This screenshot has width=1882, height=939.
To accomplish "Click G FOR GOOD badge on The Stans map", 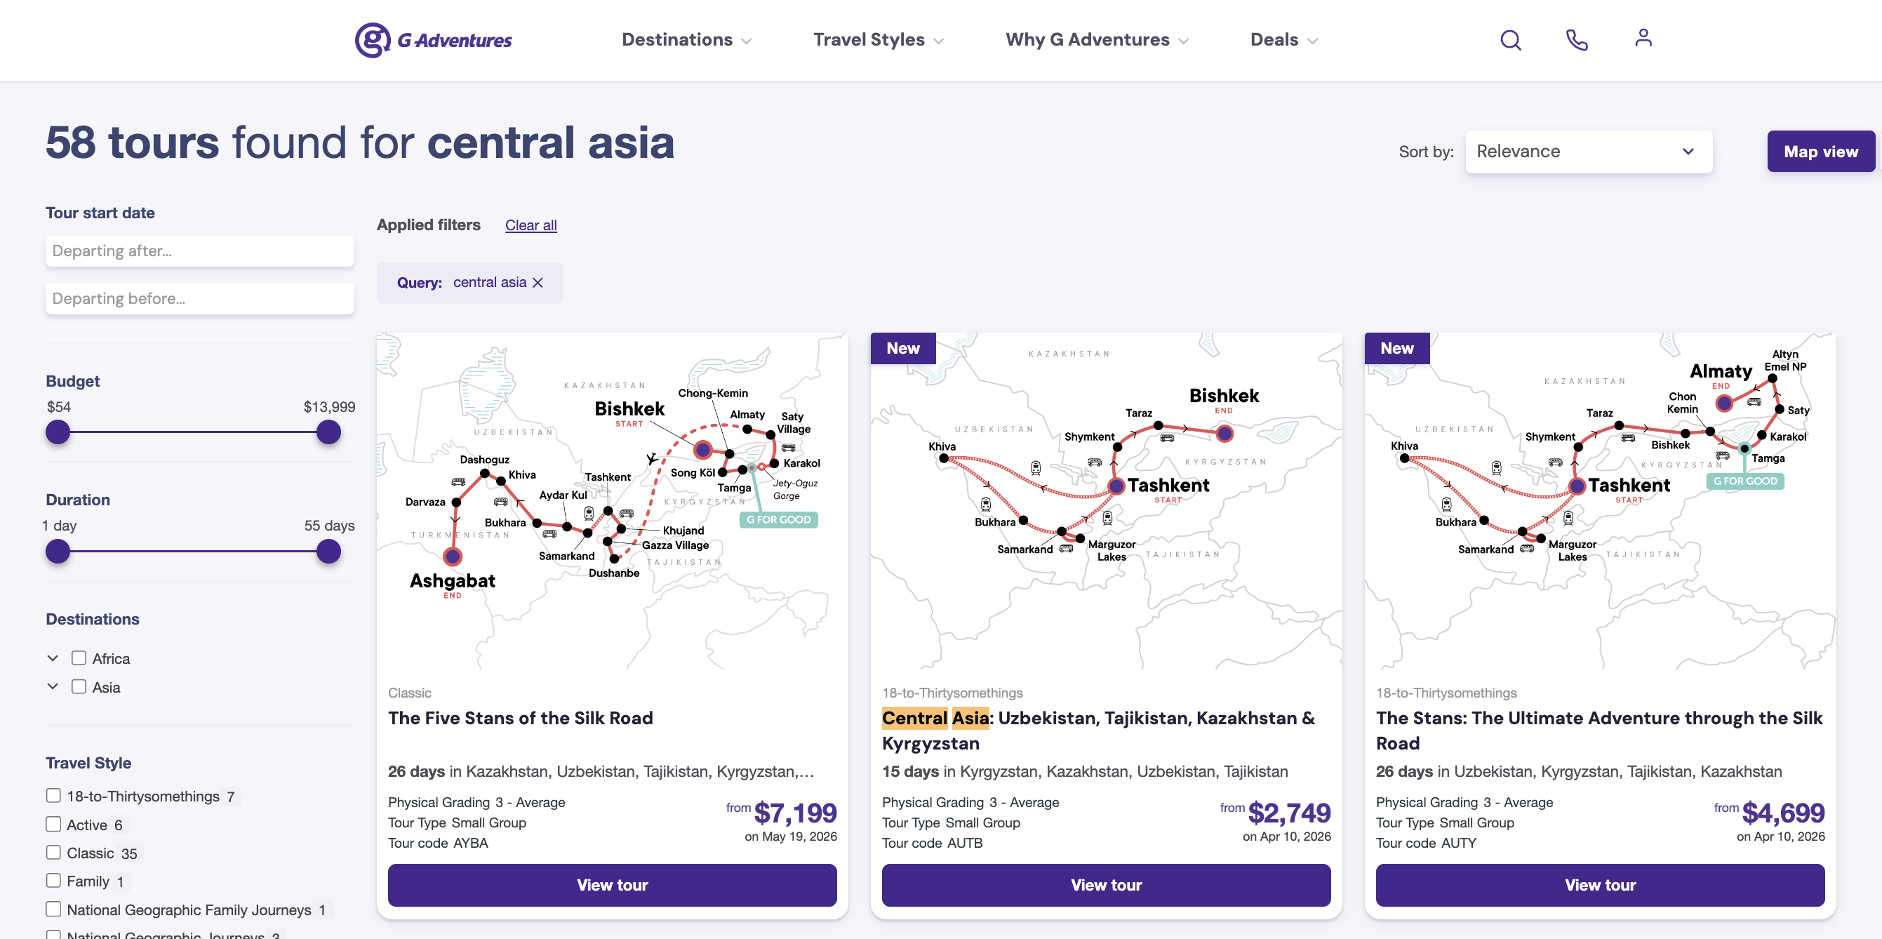I will (x=1744, y=481).
